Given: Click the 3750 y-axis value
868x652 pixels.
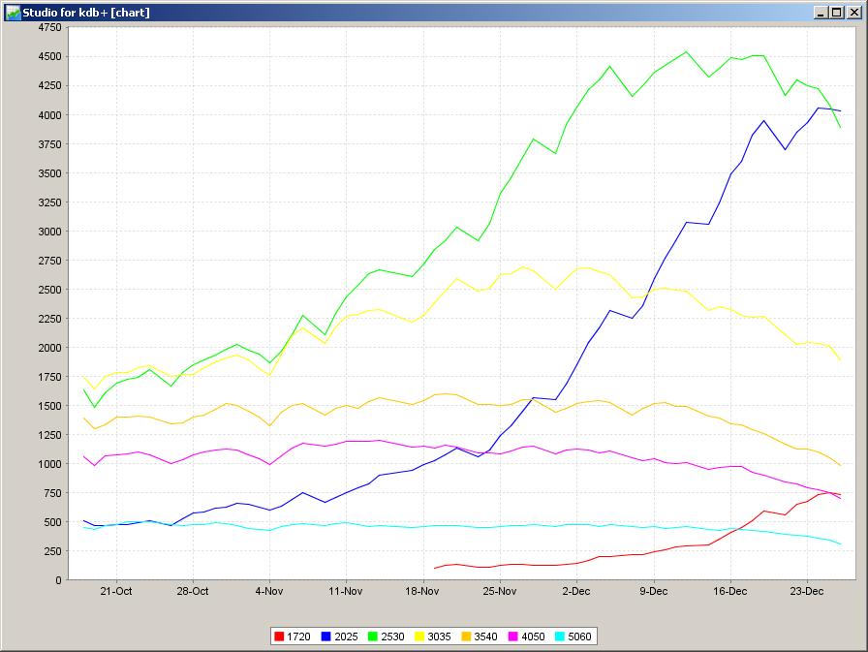Looking at the screenshot, I should pyautogui.click(x=49, y=144).
